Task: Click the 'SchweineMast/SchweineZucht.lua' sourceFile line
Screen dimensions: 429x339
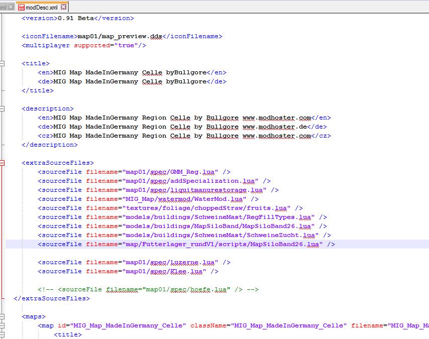Action: 184,235
